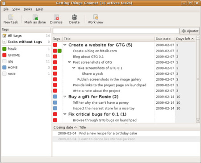Open the Work view toolbar icon
201x163 pixels.
[96, 17]
